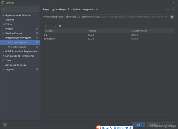Click the project-level icon beside Jupyter

(x=37, y=69)
